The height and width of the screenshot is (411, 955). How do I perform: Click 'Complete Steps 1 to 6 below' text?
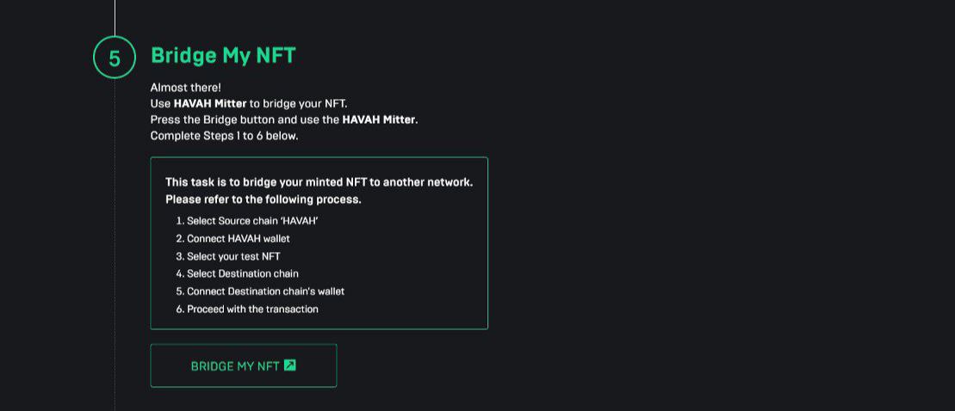[224, 136]
